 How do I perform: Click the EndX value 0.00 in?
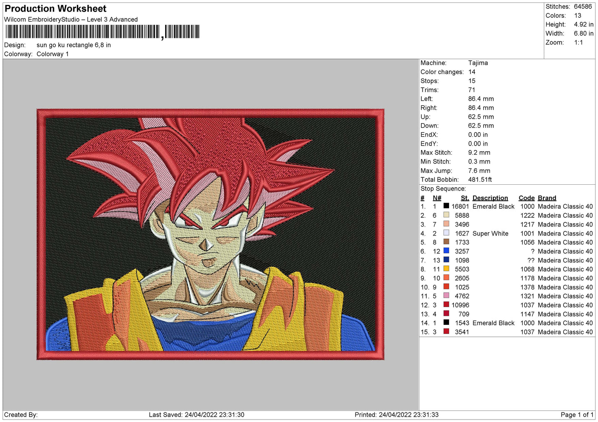[x=478, y=135]
